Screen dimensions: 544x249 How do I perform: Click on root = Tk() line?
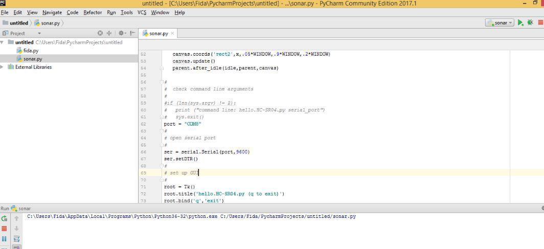[x=179, y=187]
